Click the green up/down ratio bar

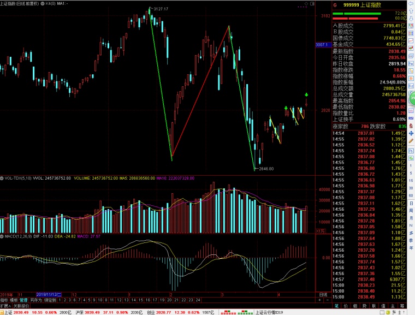click(x=357, y=14)
